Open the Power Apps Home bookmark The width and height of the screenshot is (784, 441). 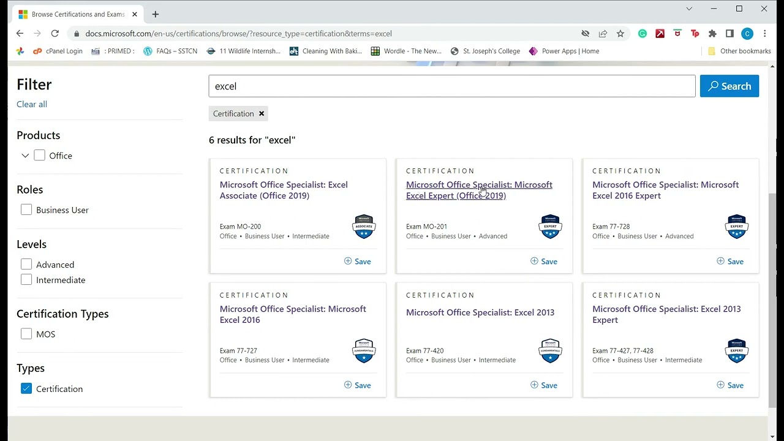564,51
